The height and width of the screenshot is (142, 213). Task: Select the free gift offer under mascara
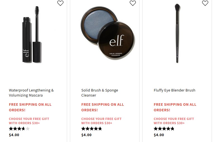29,121
